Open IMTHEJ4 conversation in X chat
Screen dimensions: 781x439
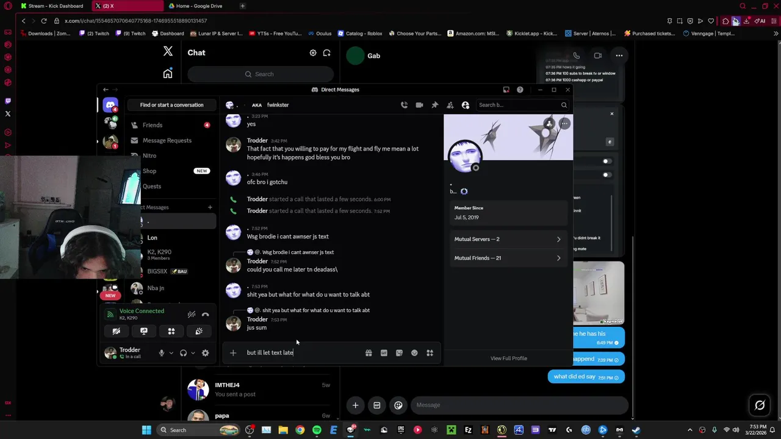click(x=259, y=389)
